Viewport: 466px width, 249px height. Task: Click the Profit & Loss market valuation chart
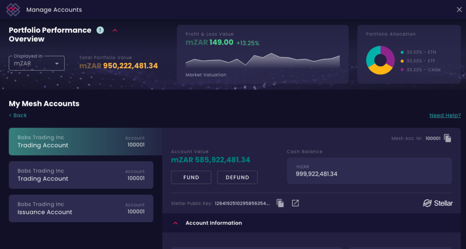[x=263, y=61]
